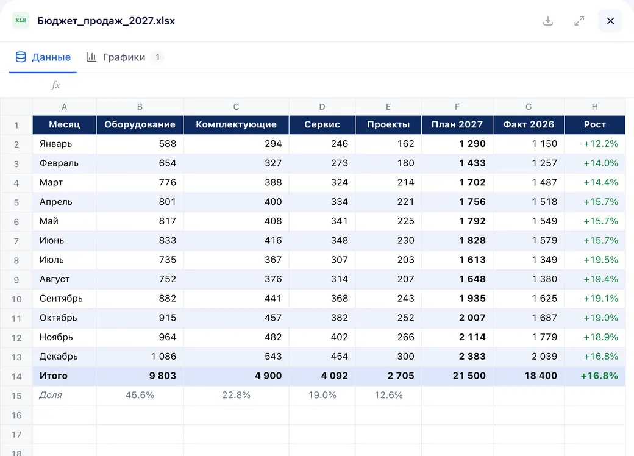Select the cell with value 18 400
Image resolution: width=634 pixels, height=456 pixels.
529,376
